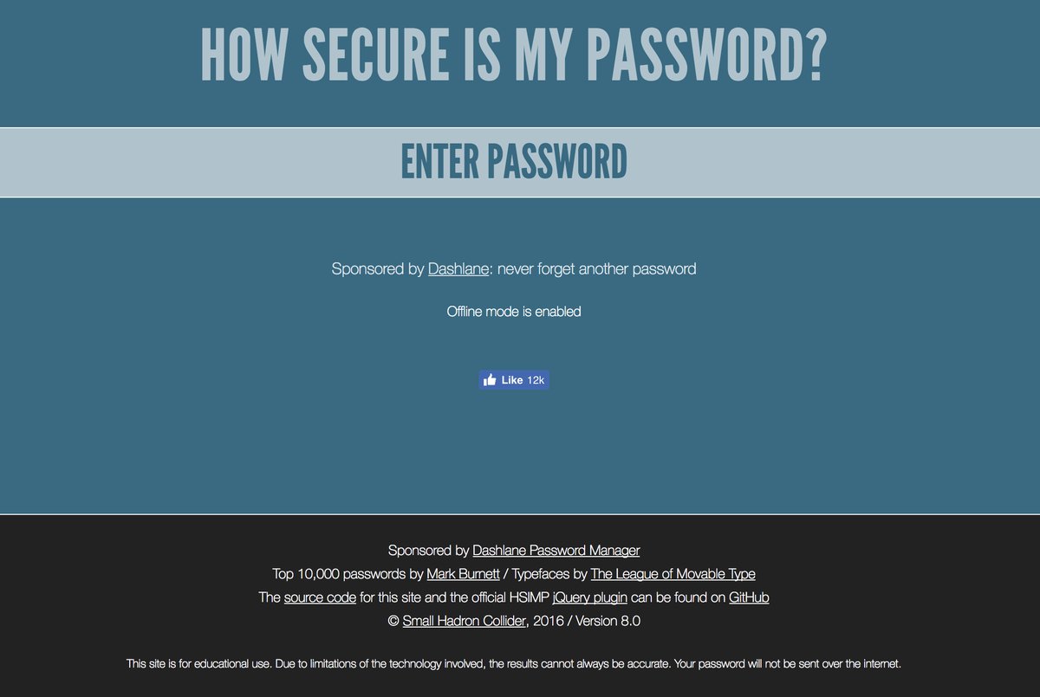Screen dimensions: 1040x697
Task: Go to the GitHub link
Action: [x=749, y=597]
